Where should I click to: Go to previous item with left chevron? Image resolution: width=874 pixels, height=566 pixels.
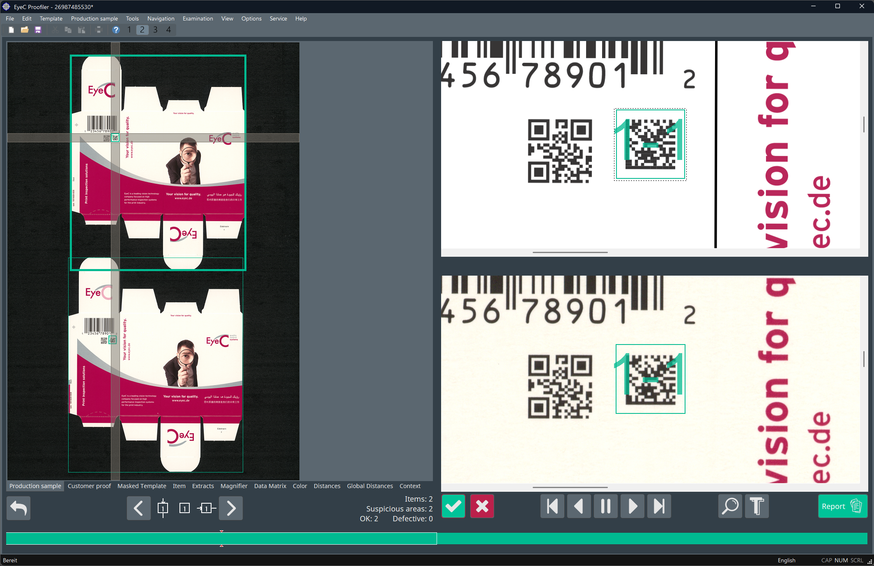pyautogui.click(x=138, y=508)
